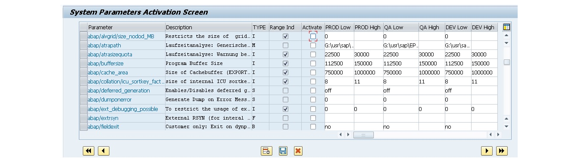
Task: Tick Activate checkbox for abap/atrasizequota
Action: tap(313, 55)
